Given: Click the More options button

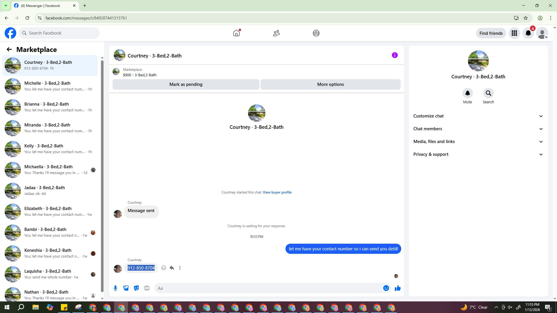Looking at the screenshot, I should pyautogui.click(x=330, y=84).
